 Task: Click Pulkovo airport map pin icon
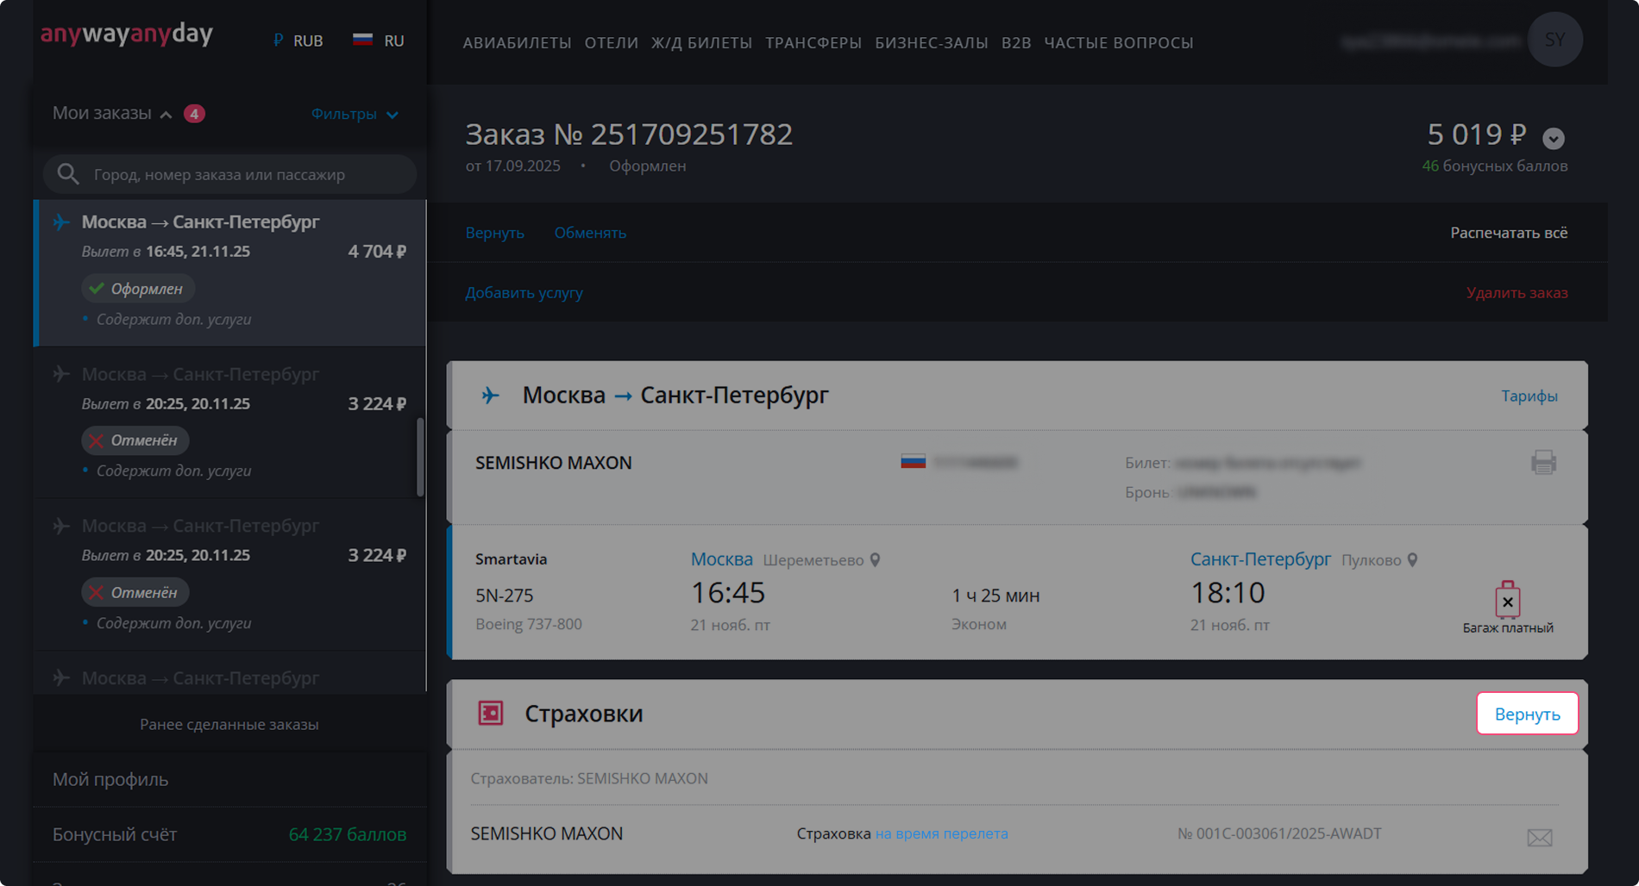click(x=1412, y=560)
